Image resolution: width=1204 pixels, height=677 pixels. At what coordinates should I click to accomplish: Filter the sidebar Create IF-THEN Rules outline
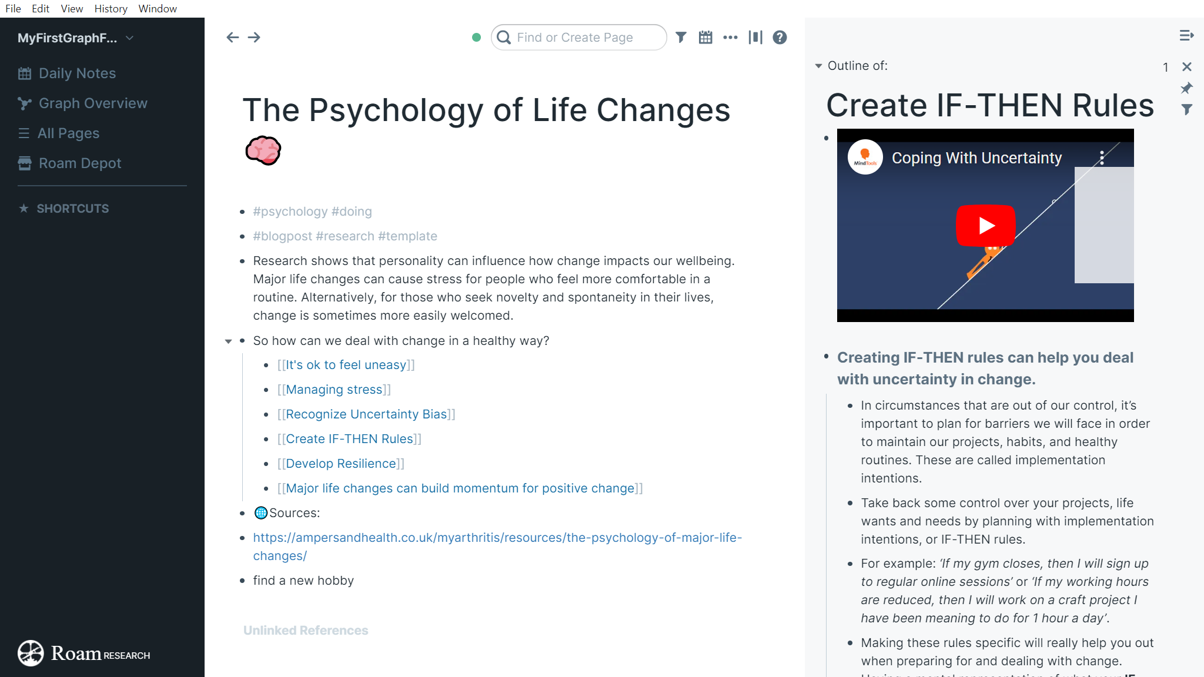click(x=1187, y=109)
